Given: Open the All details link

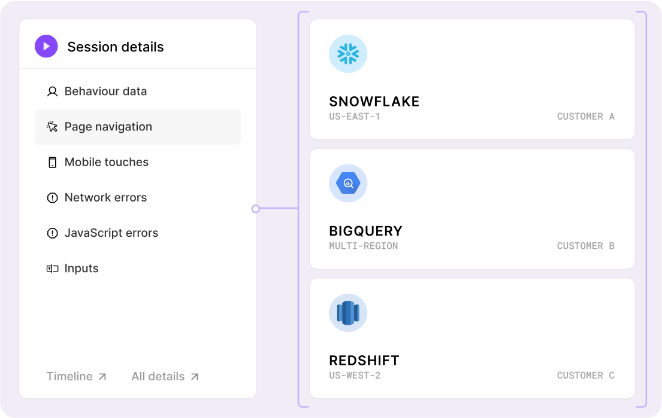Looking at the screenshot, I should click(158, 376).
